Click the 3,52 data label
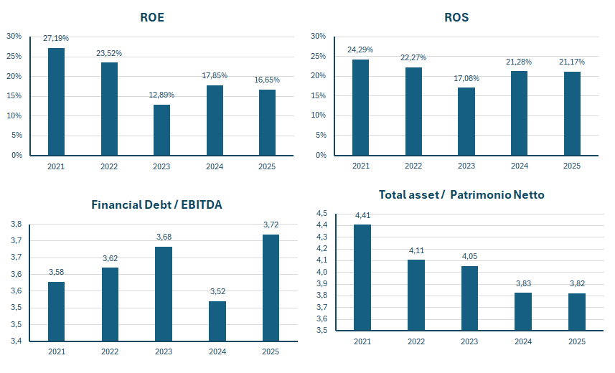 pos(217,291)
